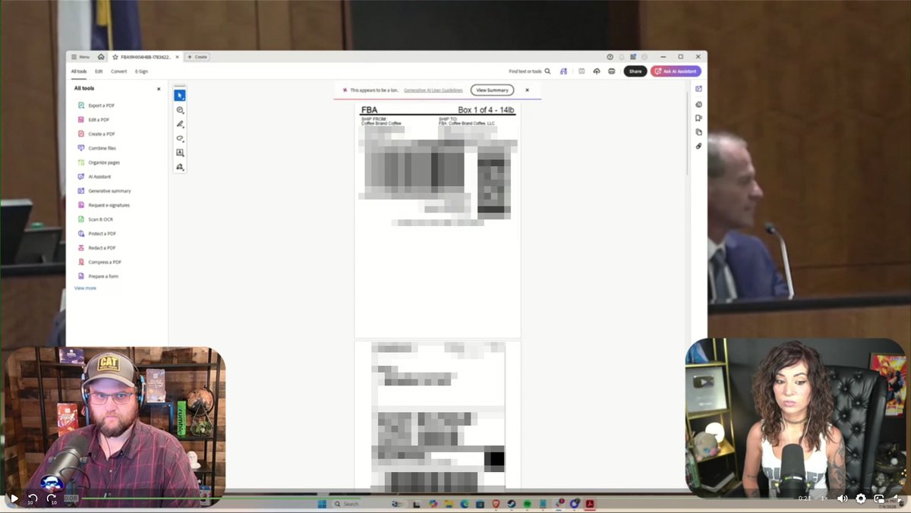Select Generative summary tool
911x513 pixels.
pyautogui.click(x=104, y=191)
